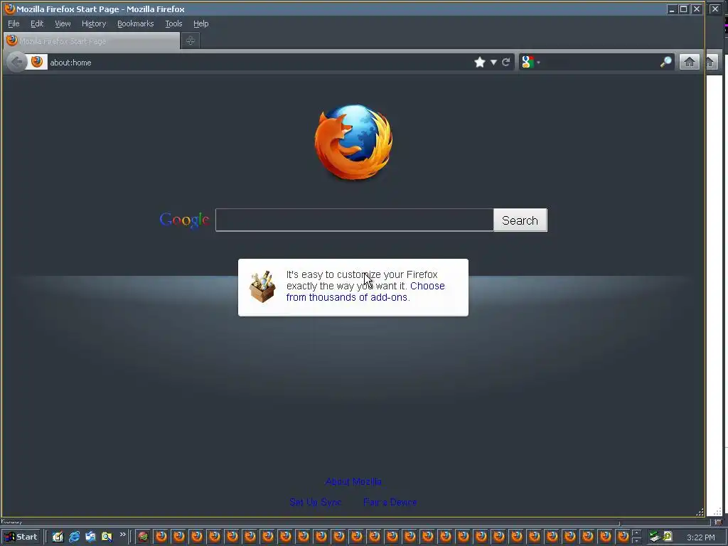Launch Outlook Express from quick launch
This screenshot has width=728, height=546.
90,537
